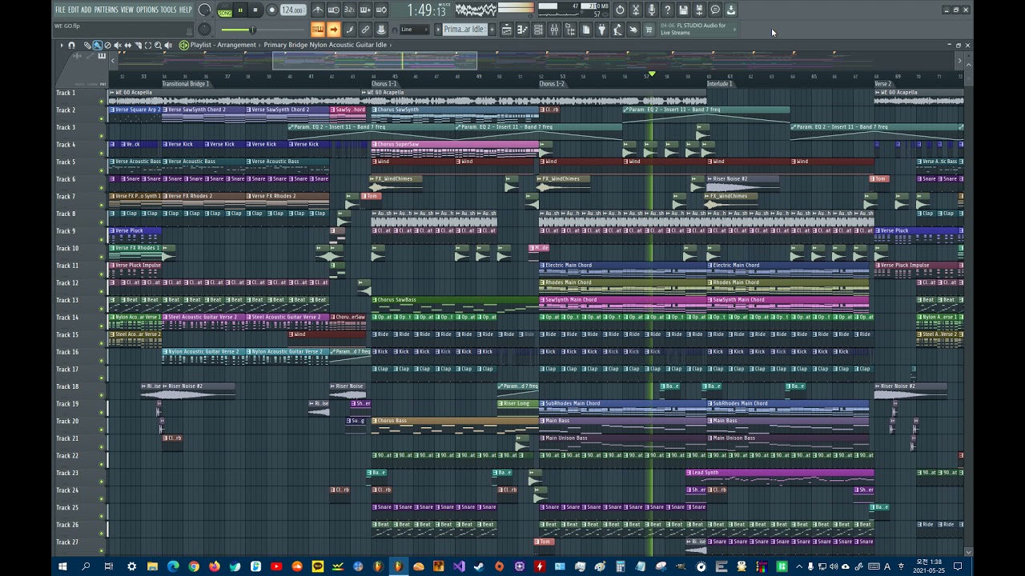Open the PATTERNS menu

[x=107, y=10]
